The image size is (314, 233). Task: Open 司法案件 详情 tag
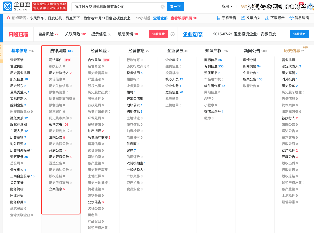67,60
